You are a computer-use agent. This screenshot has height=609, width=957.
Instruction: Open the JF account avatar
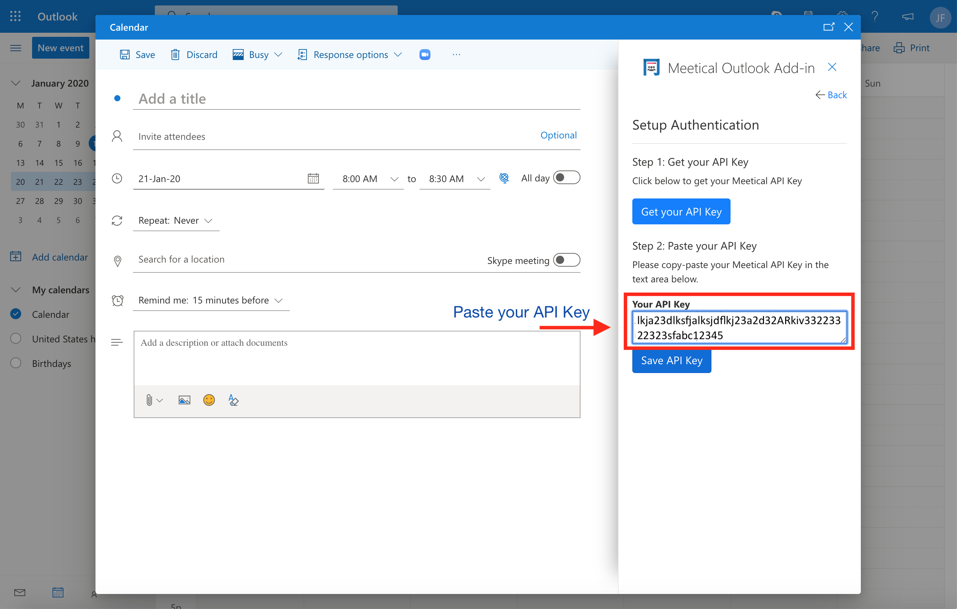pos(940,17)
